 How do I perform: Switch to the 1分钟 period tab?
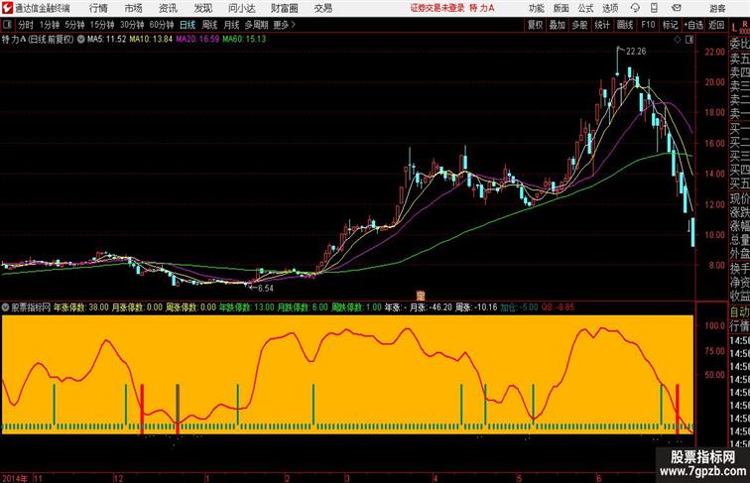50,25
